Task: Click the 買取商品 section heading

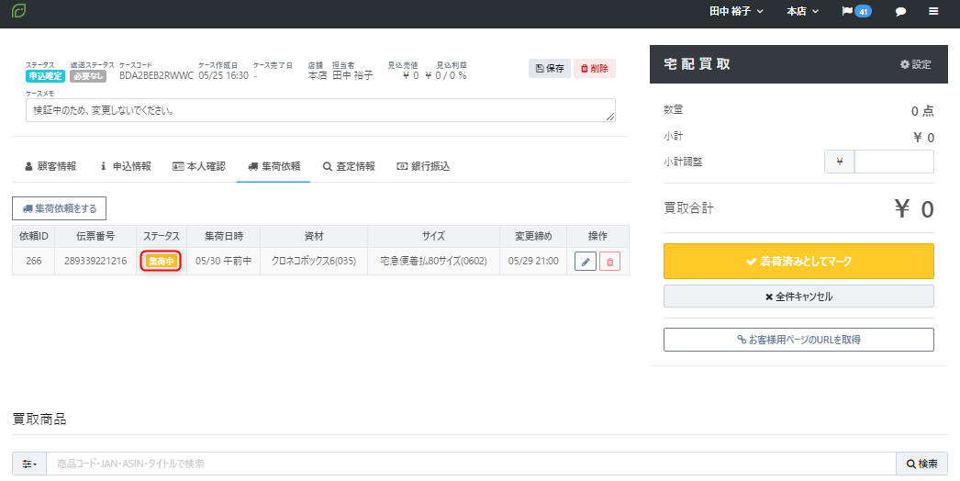Action: 39,419
